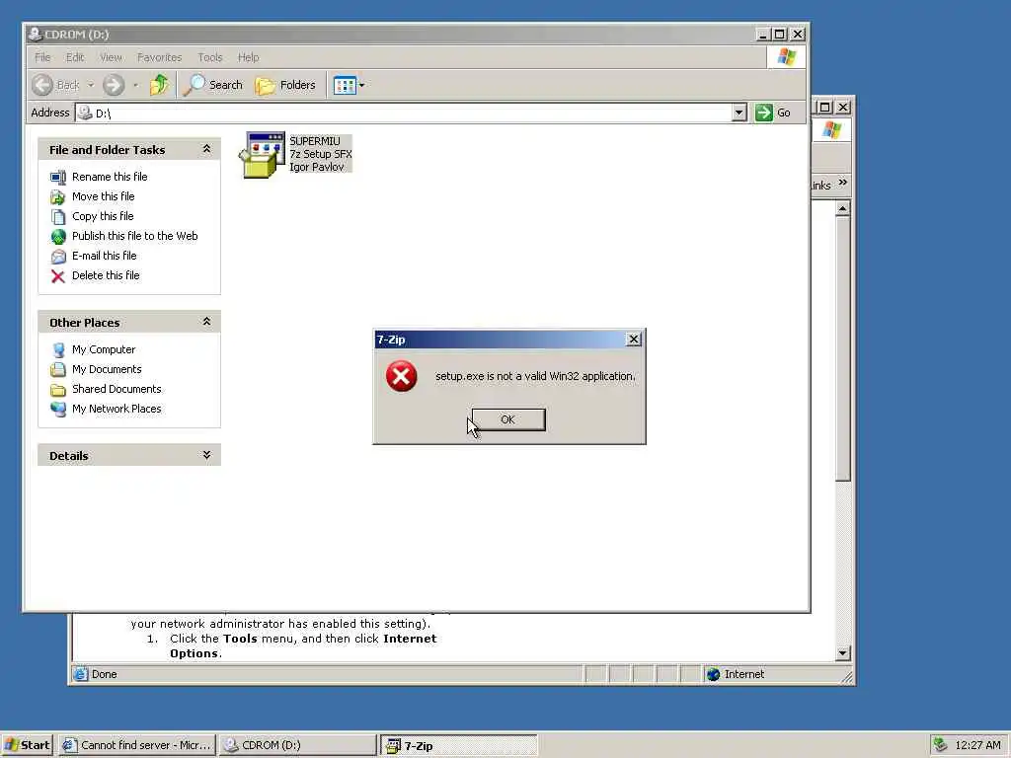The width and height of the screenshot is (1011, 758).
Task: Click Copy this file link
Action: tap(103, 216)
